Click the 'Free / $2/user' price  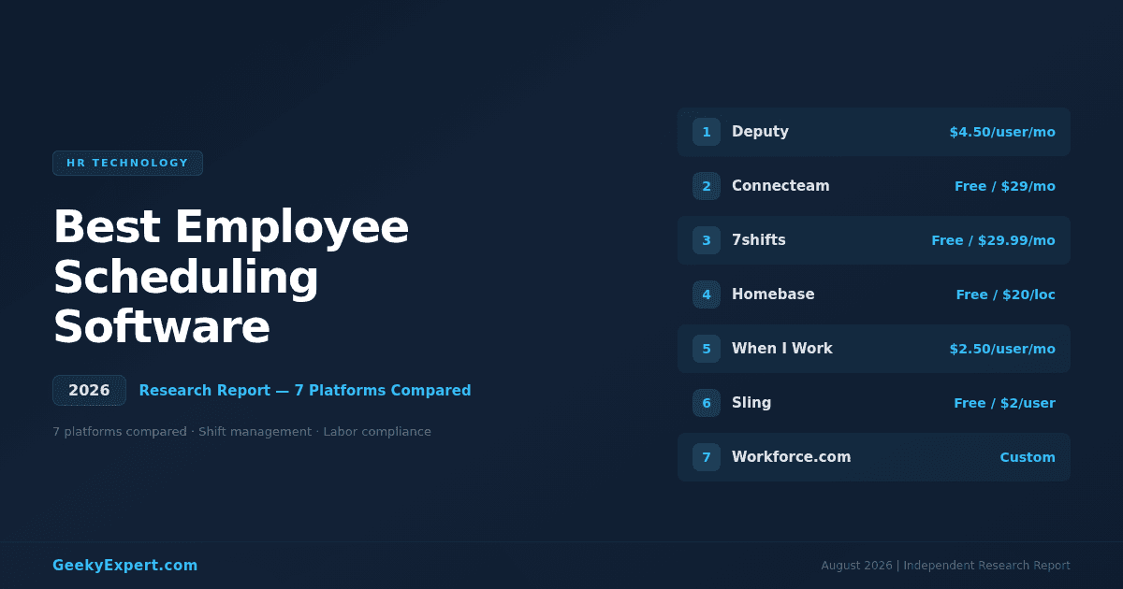(1004, 403)
